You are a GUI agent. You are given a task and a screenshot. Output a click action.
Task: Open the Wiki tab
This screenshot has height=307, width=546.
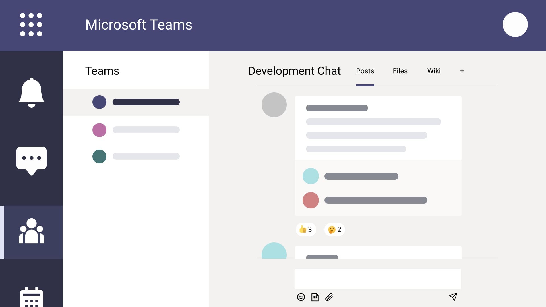(434, 71)
